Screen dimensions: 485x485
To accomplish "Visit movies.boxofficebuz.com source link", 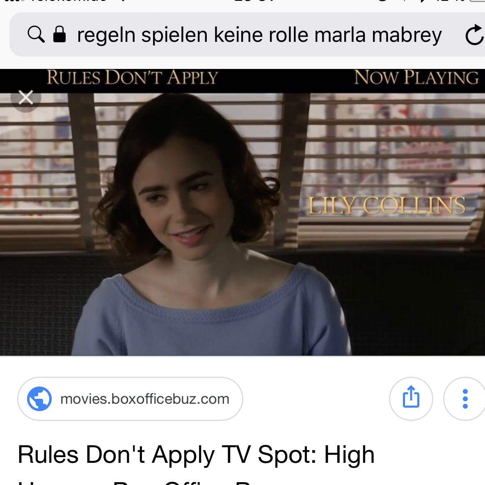I will coord(130,399).
